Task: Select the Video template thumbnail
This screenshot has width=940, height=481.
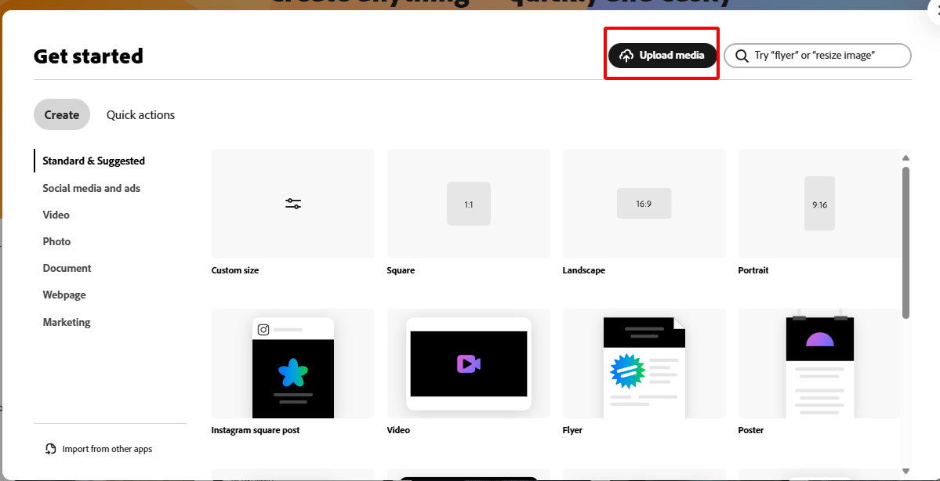Action: (468, 363)
